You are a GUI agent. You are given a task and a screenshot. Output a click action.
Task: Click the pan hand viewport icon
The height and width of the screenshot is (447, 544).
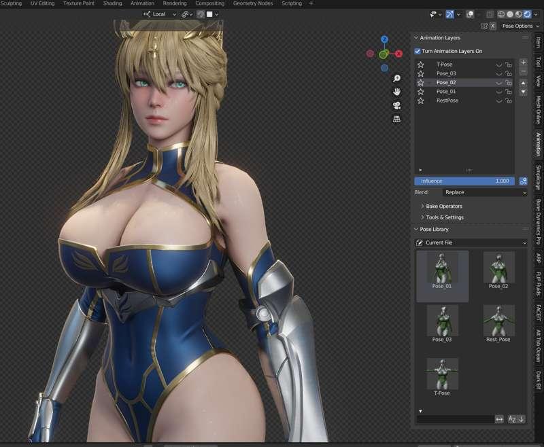pos(396,92)
